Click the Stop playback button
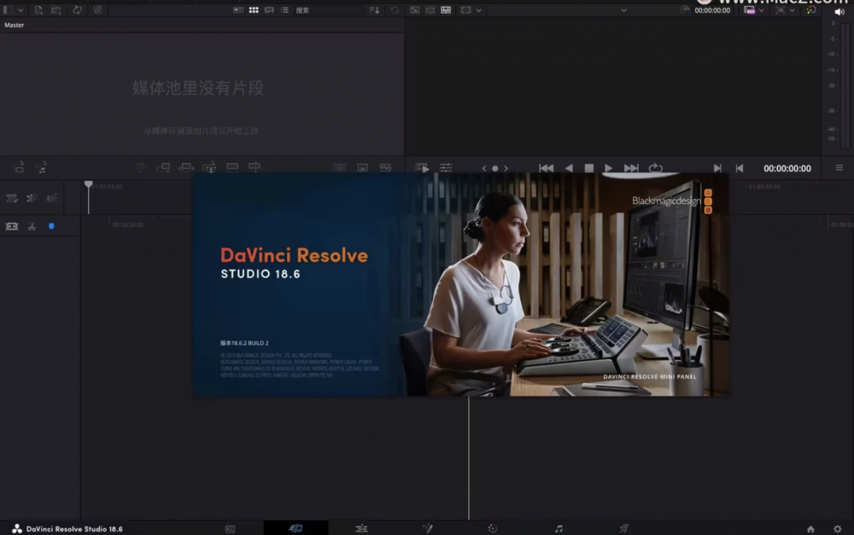Viewport: 854px width, 535px height. (588, 168)
